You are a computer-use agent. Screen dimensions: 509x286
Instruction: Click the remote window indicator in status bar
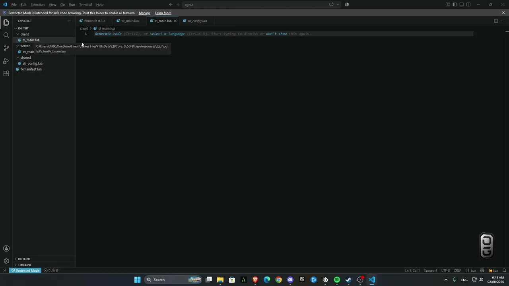[4, 271]
